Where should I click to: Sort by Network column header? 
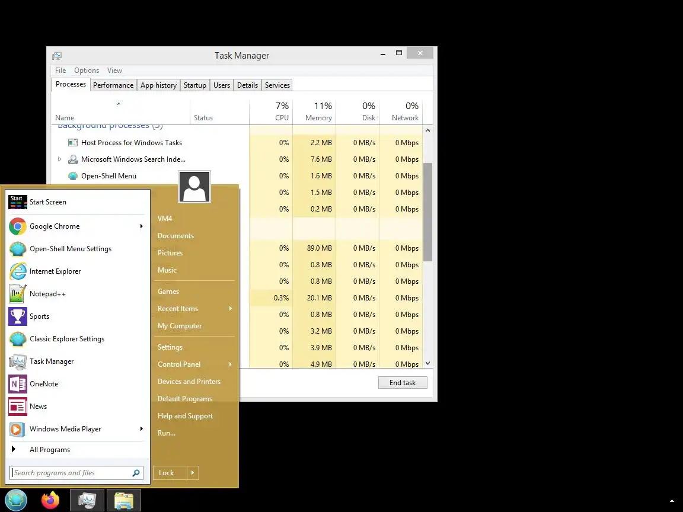coord(401,112)
